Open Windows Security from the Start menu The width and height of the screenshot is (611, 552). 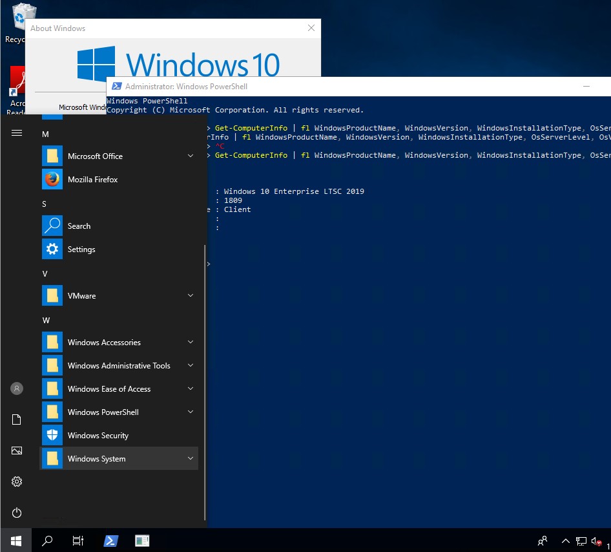pos(98,435)
